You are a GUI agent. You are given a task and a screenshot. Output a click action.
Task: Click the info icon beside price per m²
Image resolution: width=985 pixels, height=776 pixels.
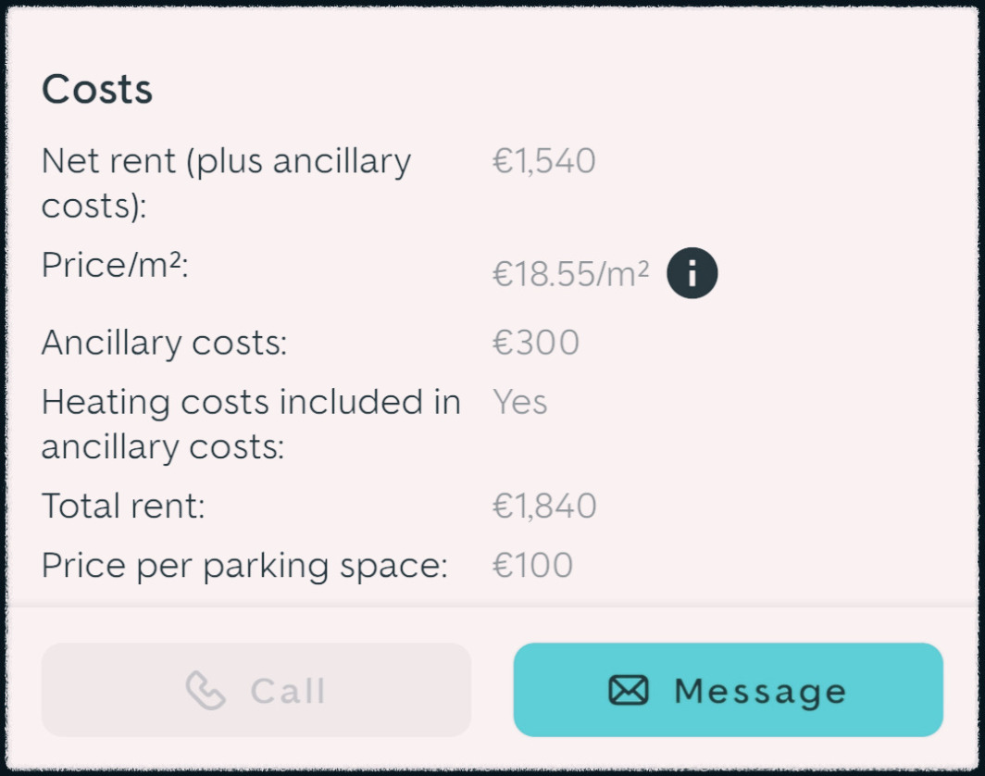click(x=692, y=273)
